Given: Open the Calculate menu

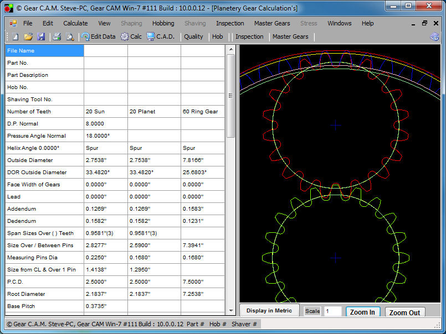Looking at the screenshot, I should pos(75,23).
